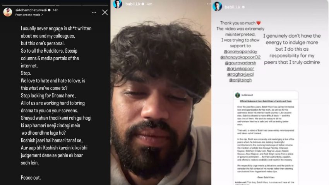The width and height of the screenshot is (329, 185).
Task: Tap the verified badge on the right babil.i.k story
Action: click(x=243, y=7)
